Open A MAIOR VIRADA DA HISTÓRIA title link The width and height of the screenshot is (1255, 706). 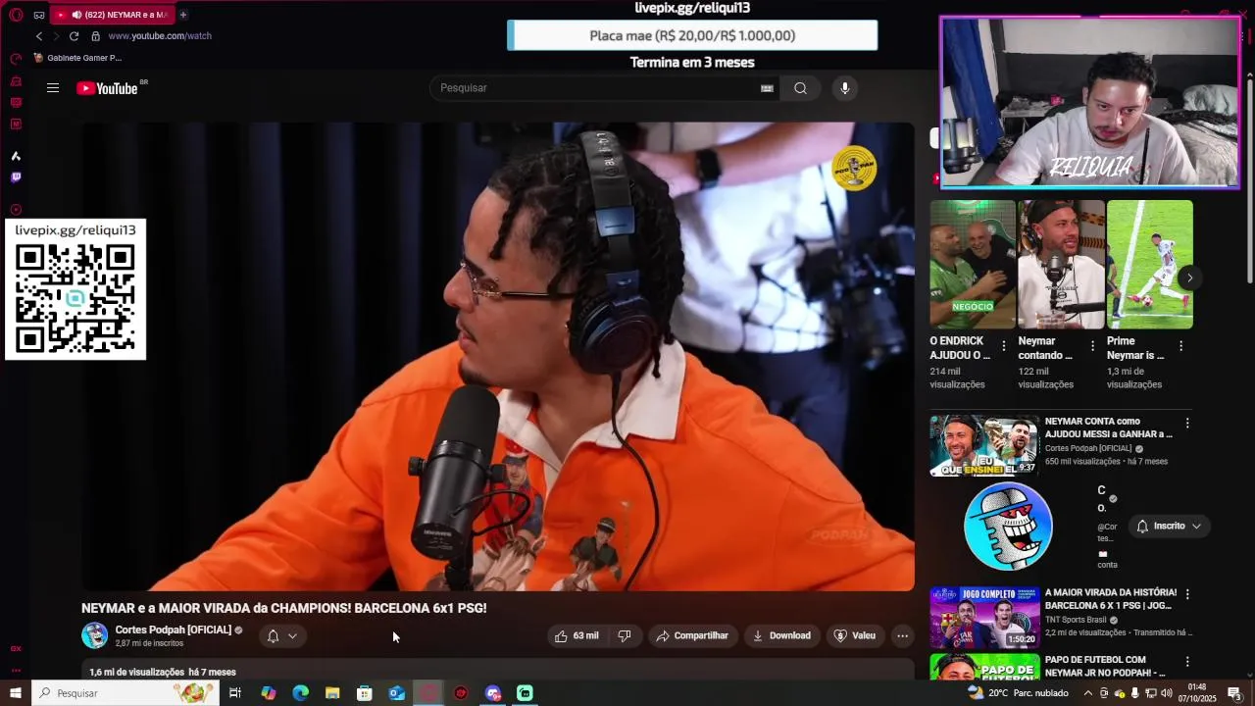click(x=1111, y=599)
